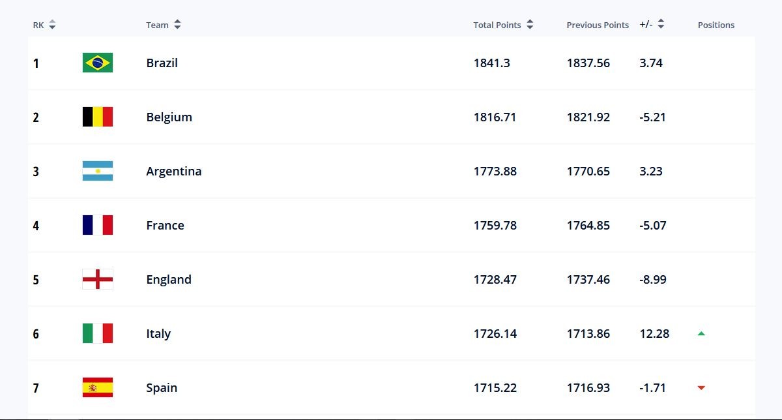
Task: Select Belgium's total points value 1816.71
Action: pos(495,117)
